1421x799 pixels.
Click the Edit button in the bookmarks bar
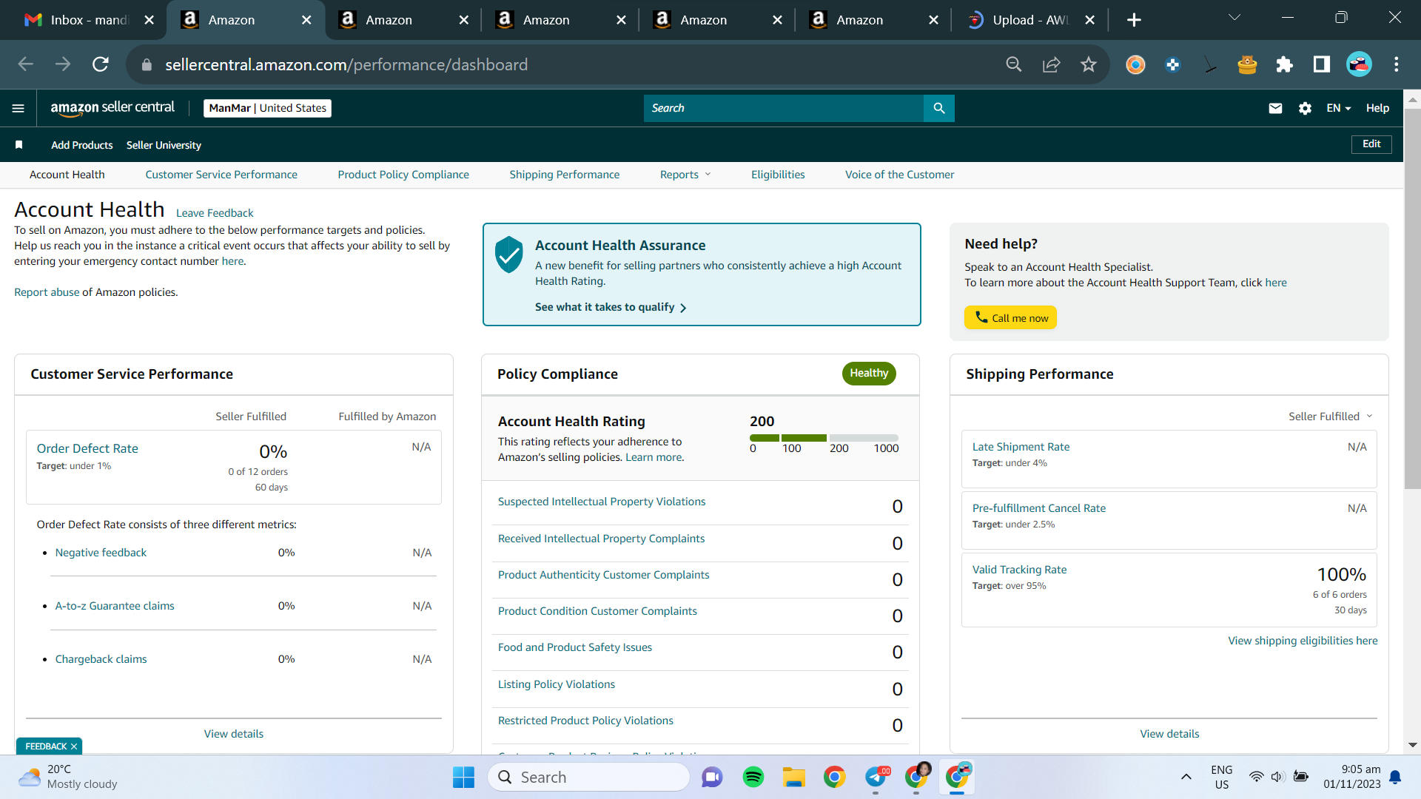(1371, 144)
